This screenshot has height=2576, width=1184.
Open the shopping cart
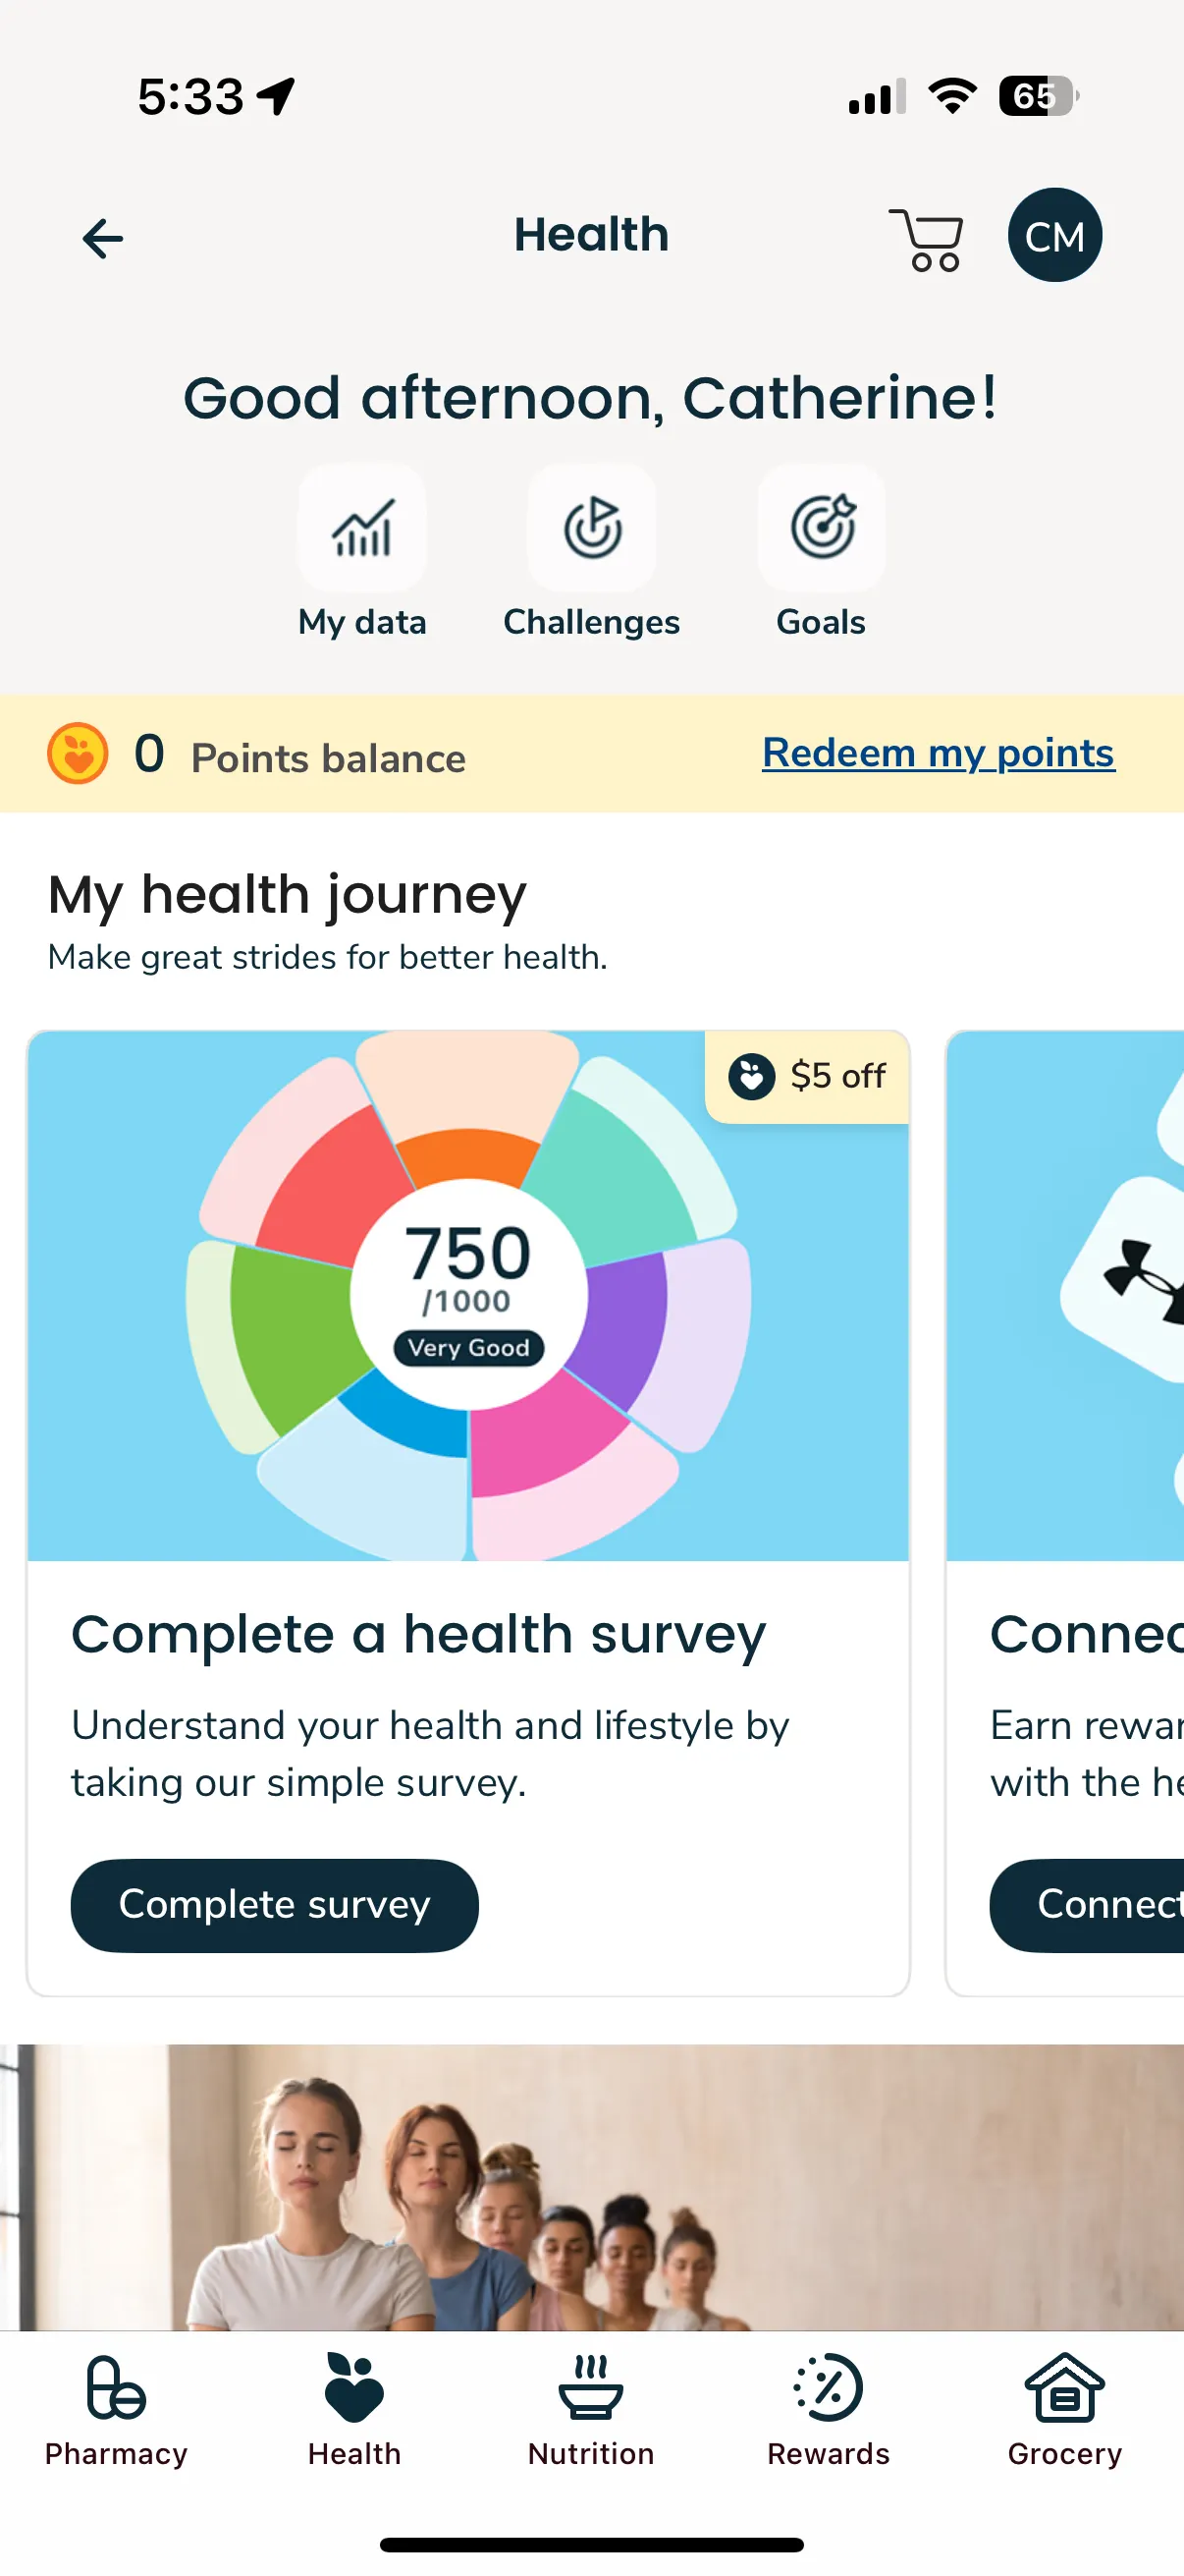pyautogui.click(x=927, y=240)
